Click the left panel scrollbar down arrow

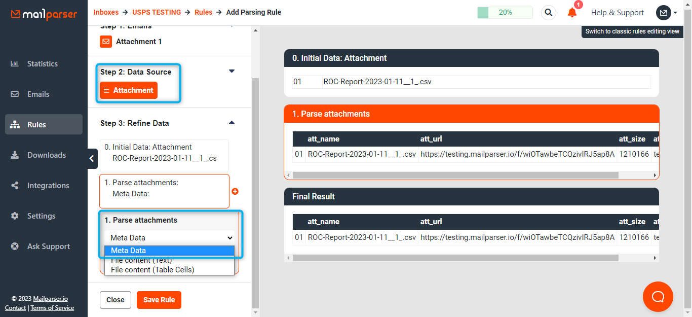click(x=255, y=312)
